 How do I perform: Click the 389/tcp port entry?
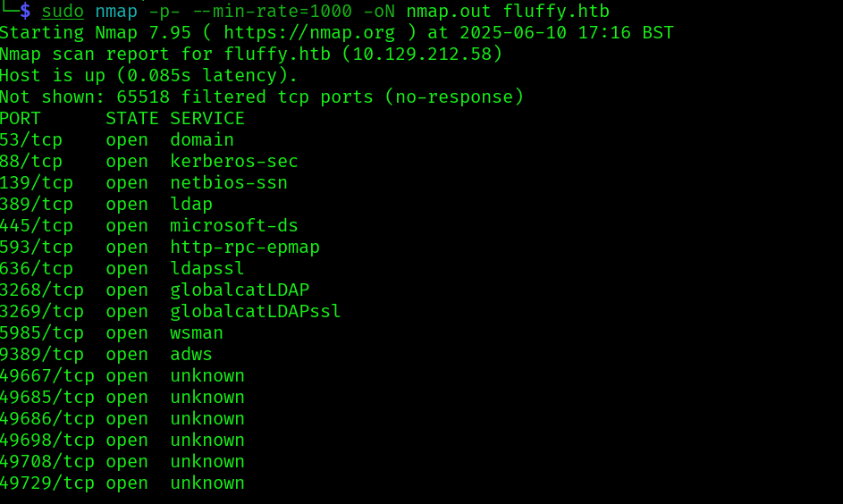pos(37,205)
